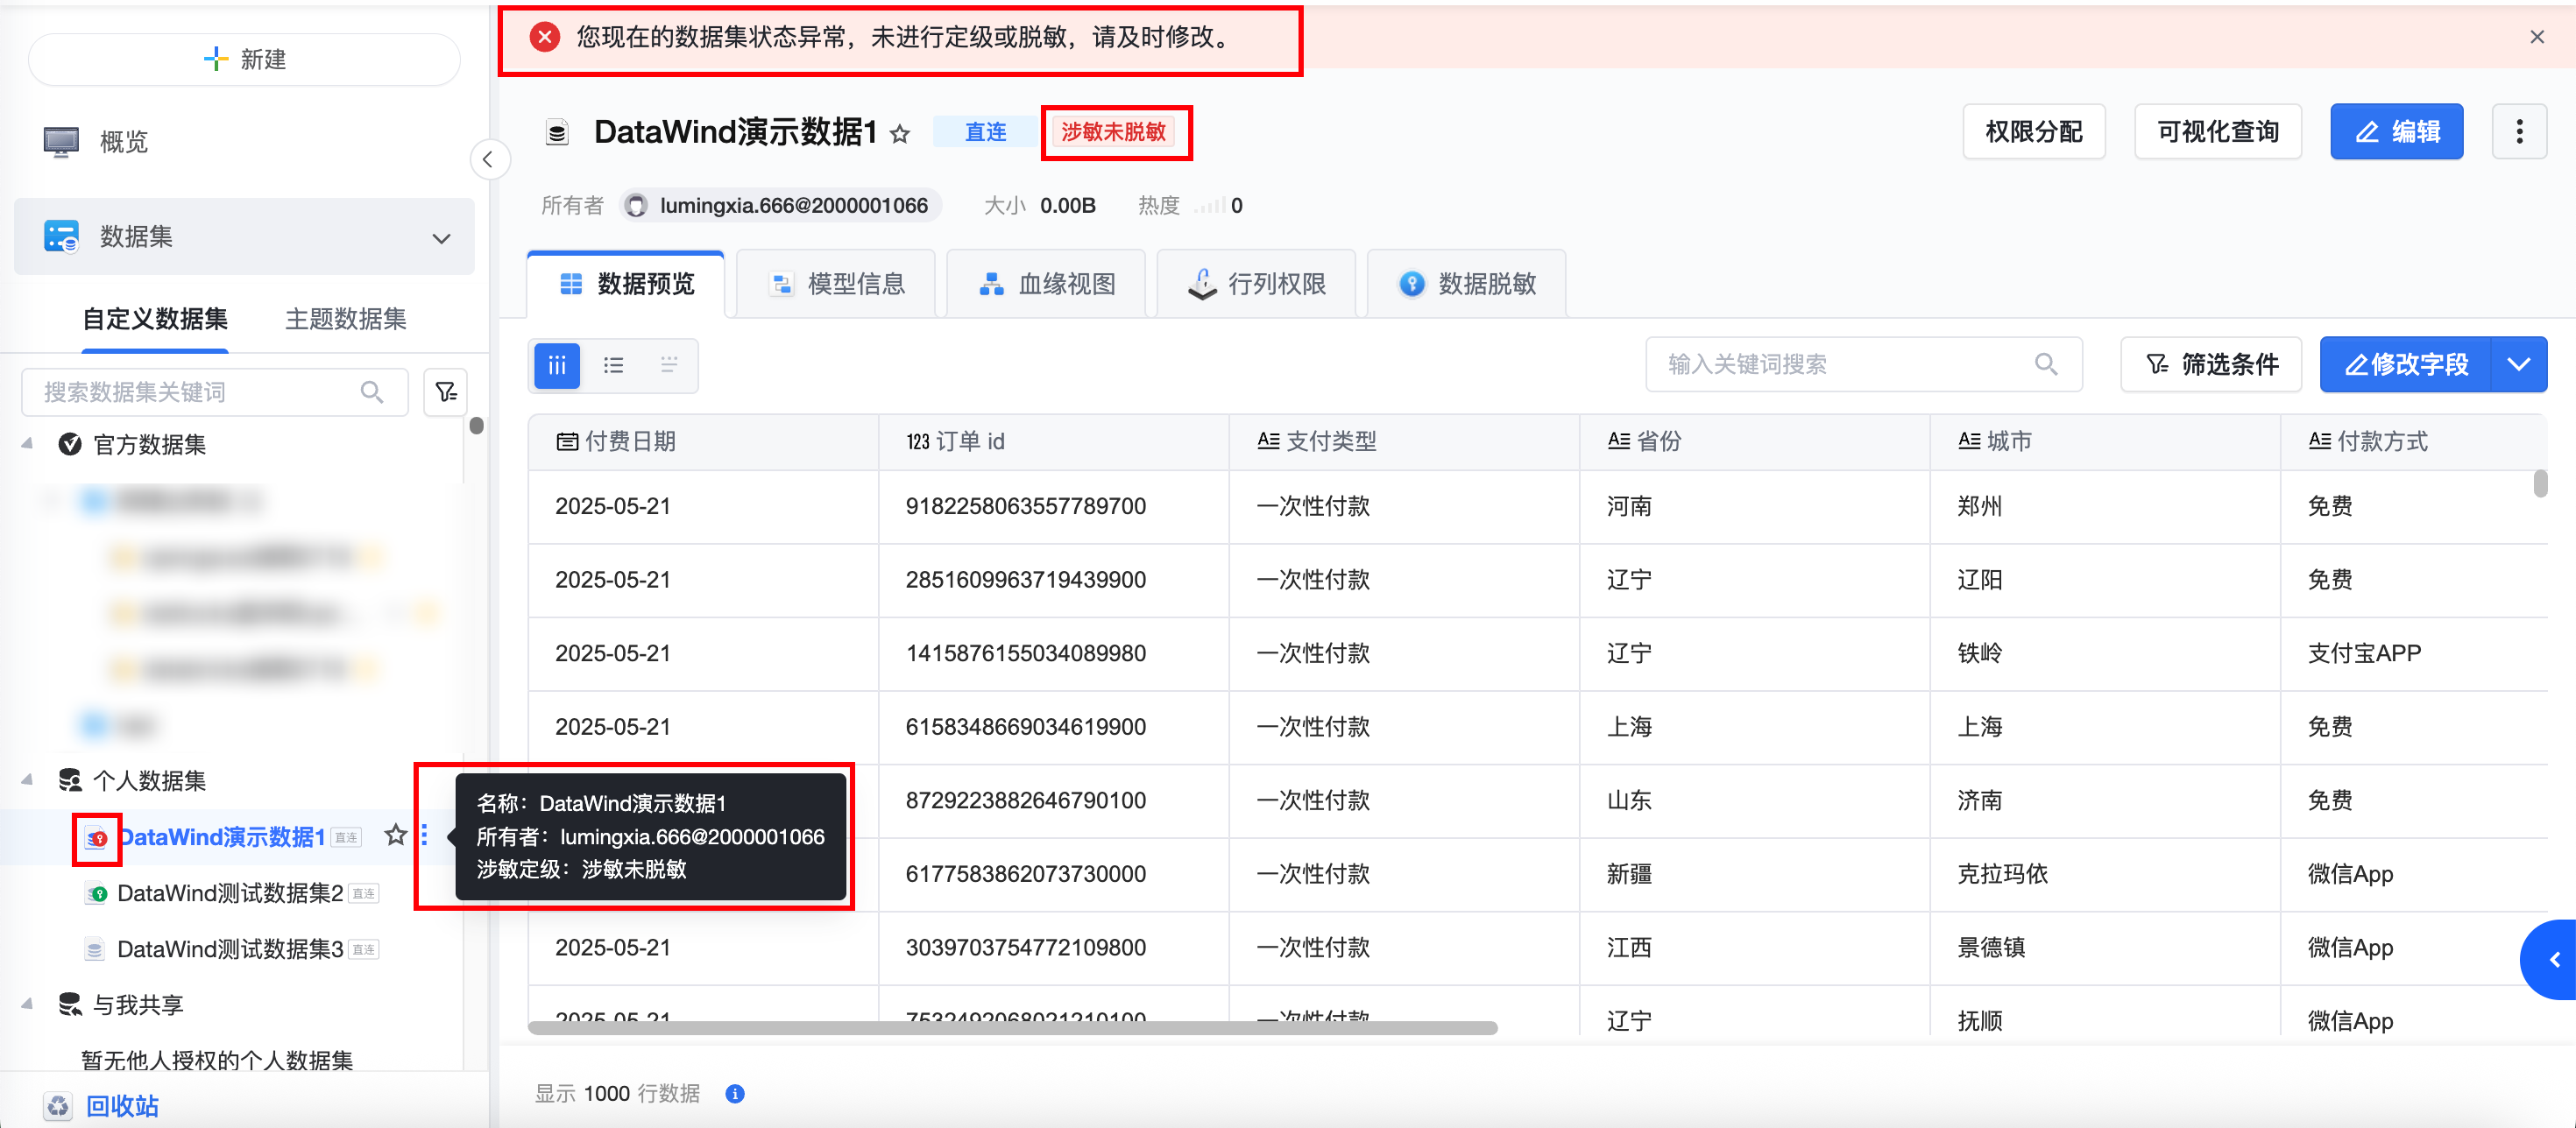Open the 数据脱敏 tab

pos(1467,284)
